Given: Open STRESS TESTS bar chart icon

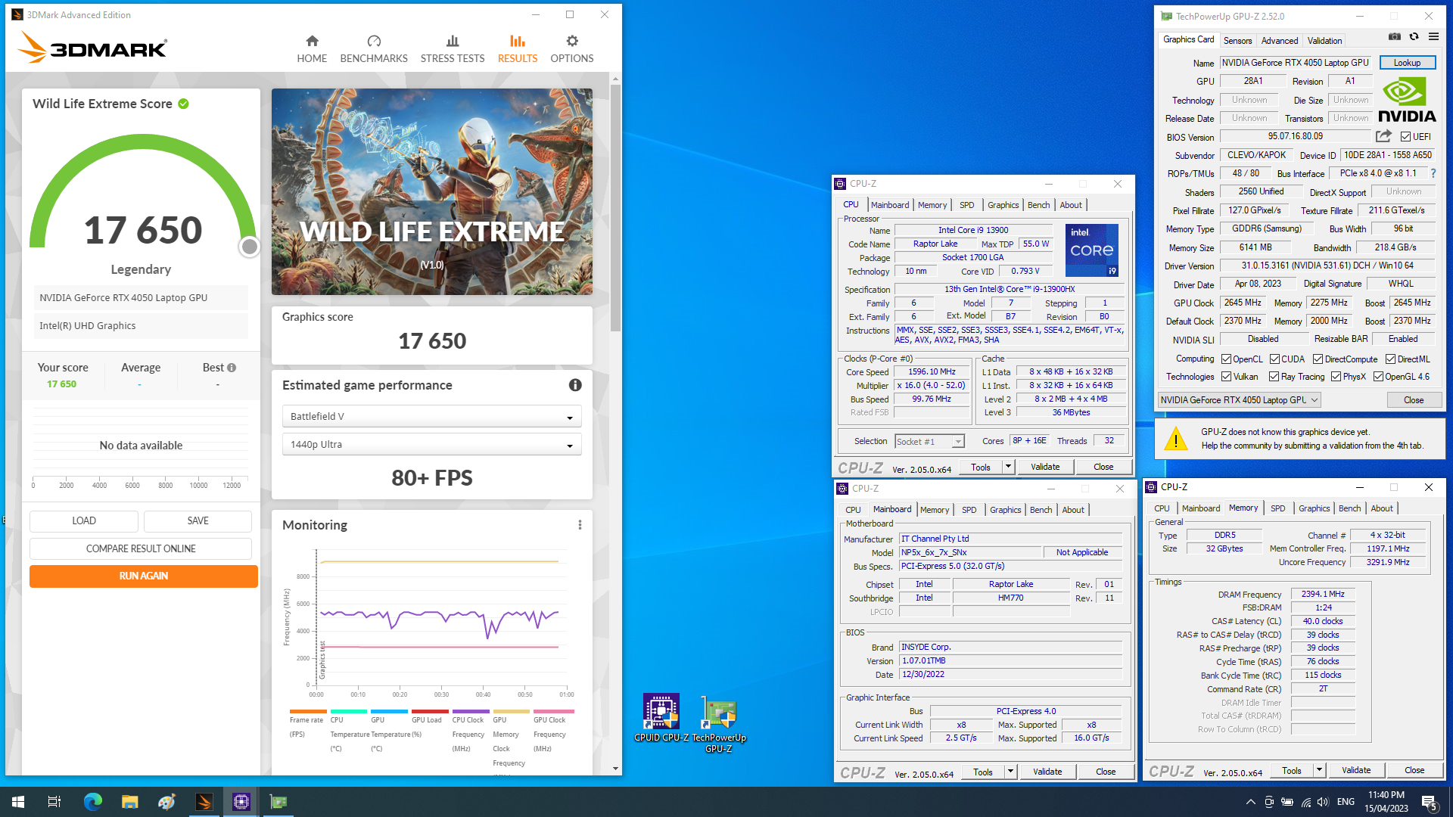Looking at the screenshot, I should click(x=453, y=41).
